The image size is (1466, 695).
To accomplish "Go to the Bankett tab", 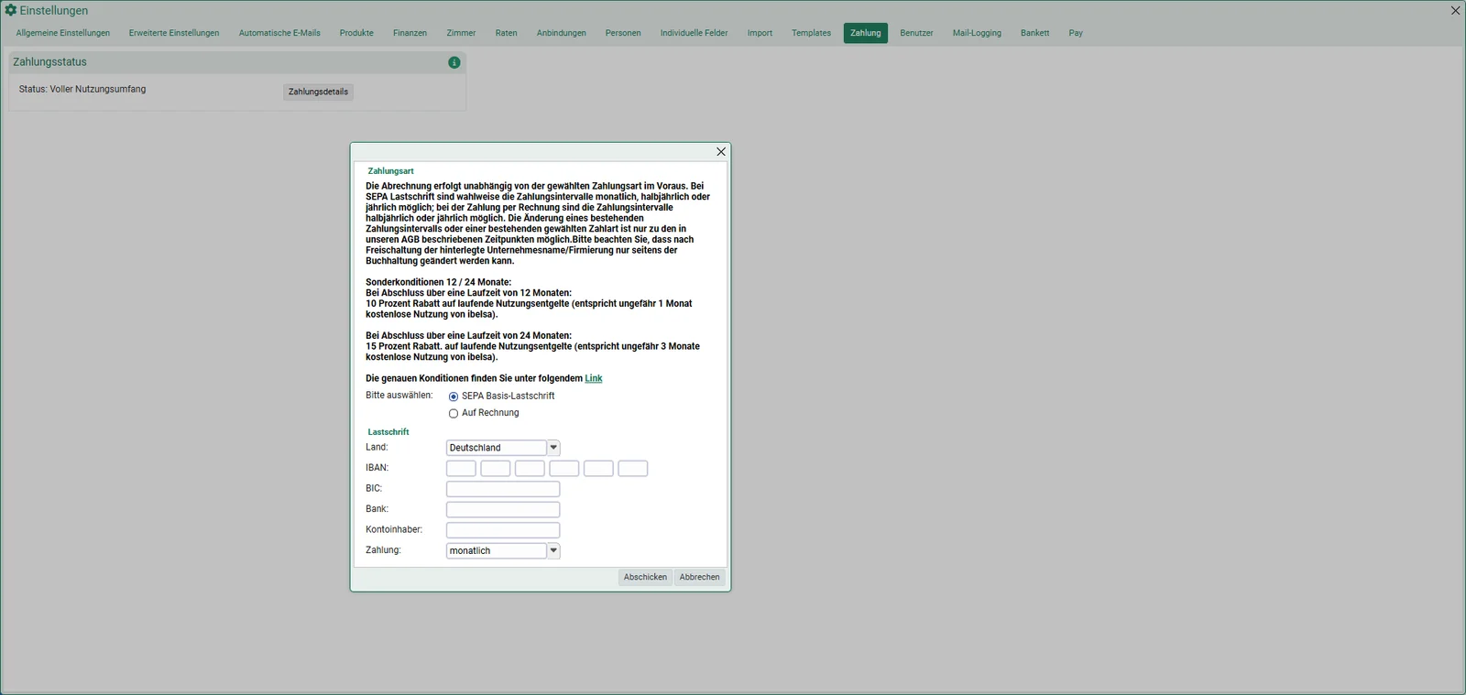I will [1035, 33].
